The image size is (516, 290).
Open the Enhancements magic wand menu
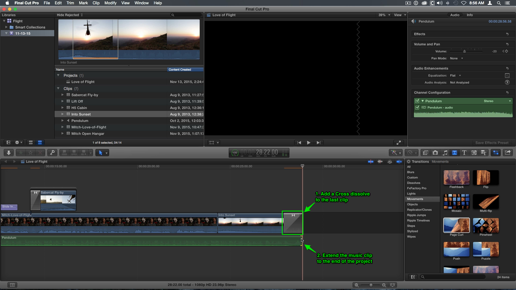click(395, 153)
